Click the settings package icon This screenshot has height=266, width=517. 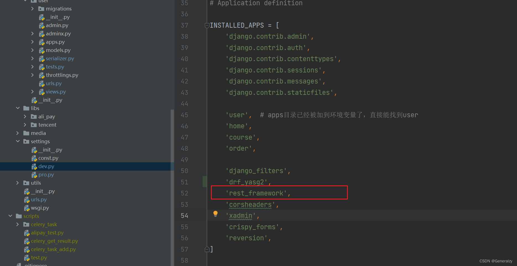click(x=26, y=142)
